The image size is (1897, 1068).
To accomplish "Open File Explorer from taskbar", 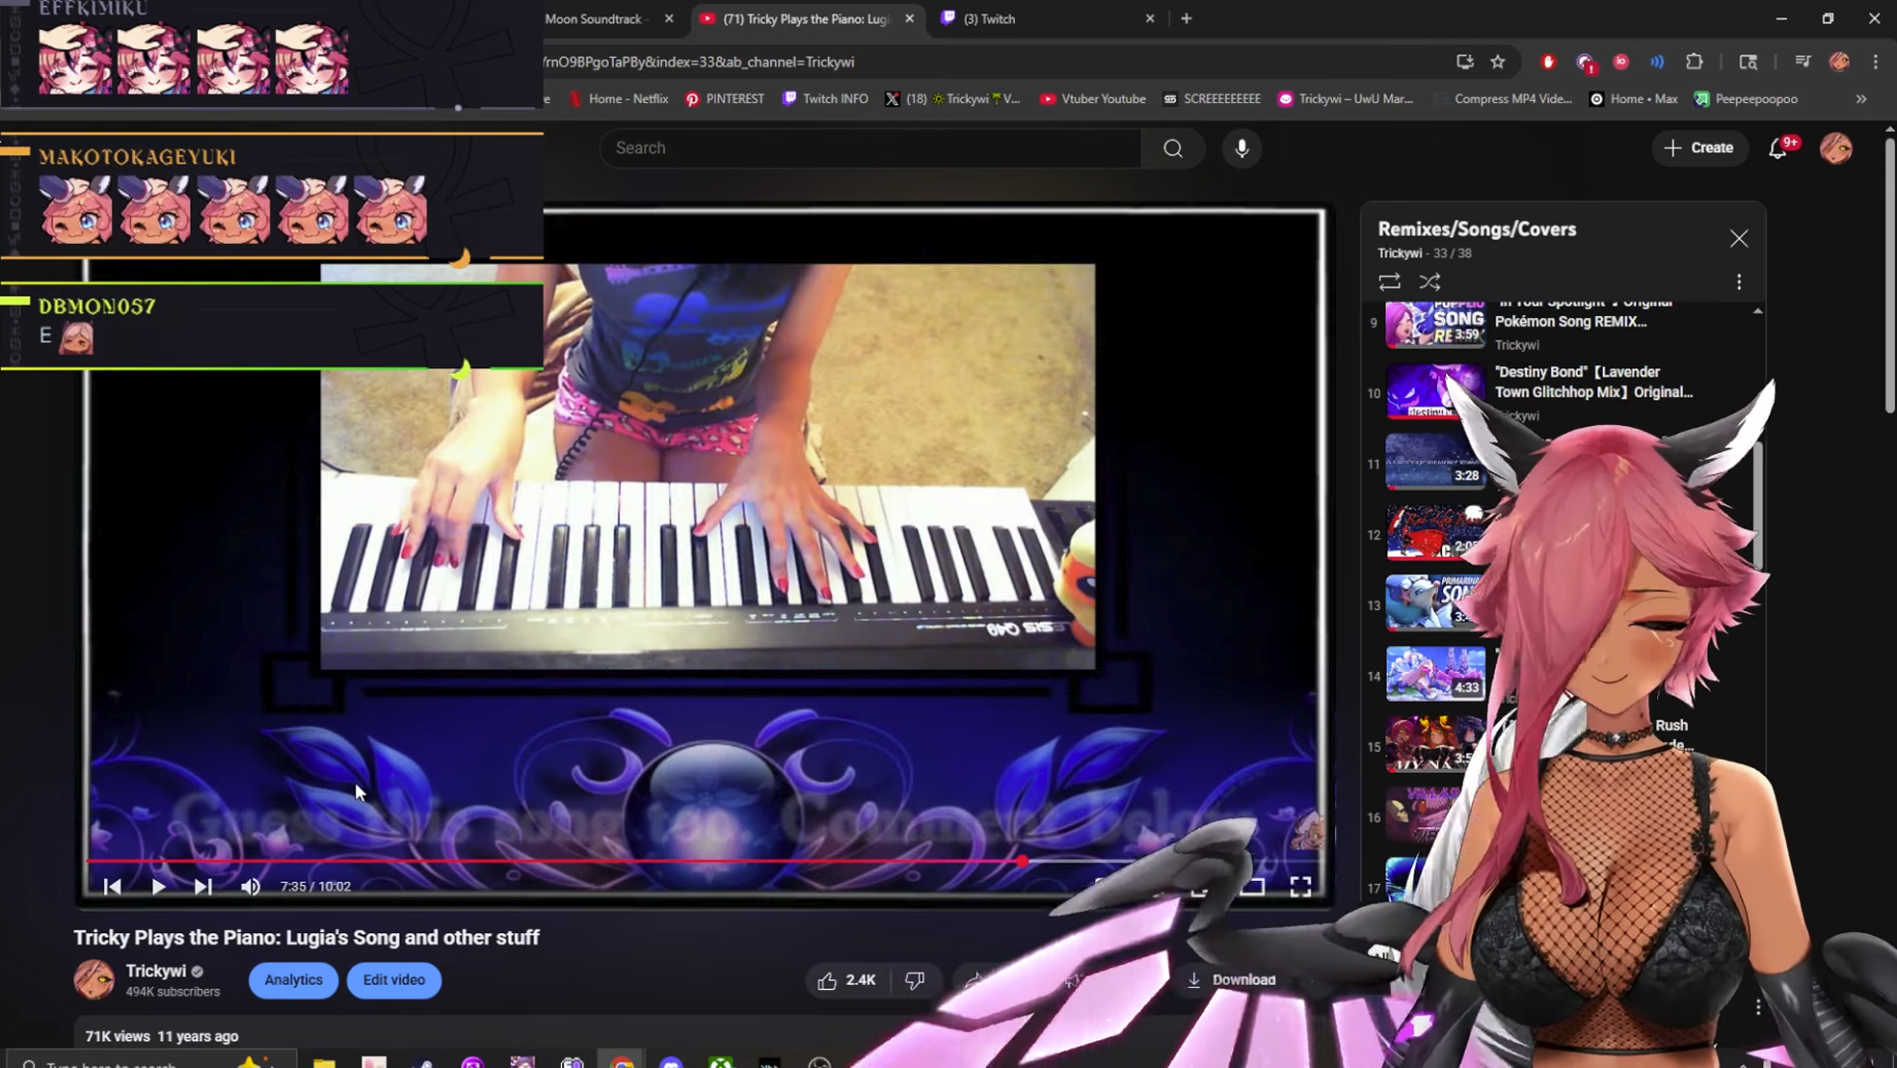I will pyautogui.click(x=324, y=1062).
